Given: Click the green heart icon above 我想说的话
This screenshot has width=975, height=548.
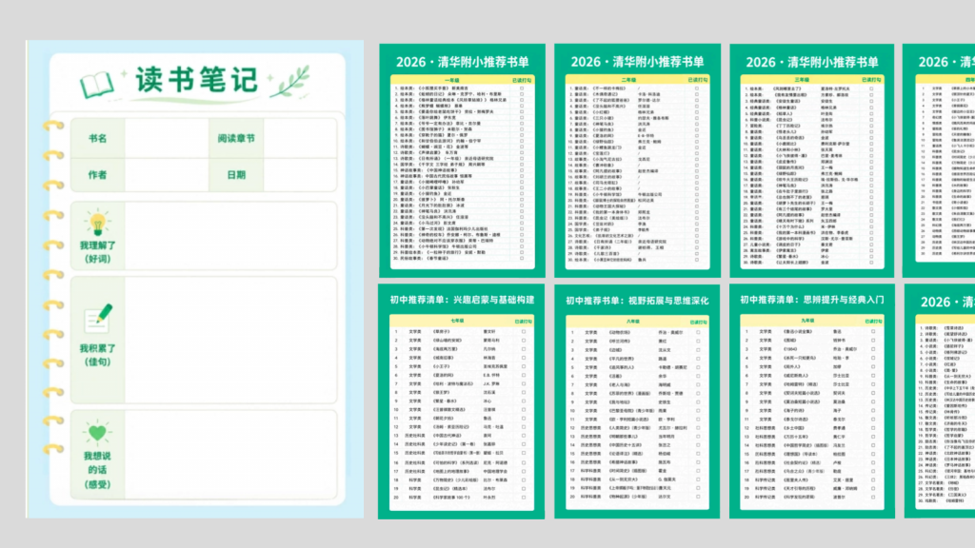Looking at the screenshot, I should click(97, 432).
